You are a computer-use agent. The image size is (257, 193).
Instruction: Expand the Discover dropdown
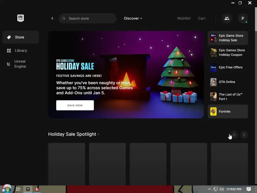point(133,18)
